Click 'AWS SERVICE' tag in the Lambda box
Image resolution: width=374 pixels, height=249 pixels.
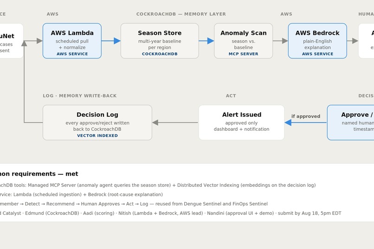point(72,54)
